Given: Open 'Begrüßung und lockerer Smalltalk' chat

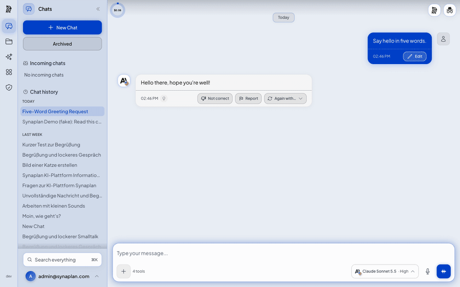Looking at the screenshot, I should (x=62, y=236).
